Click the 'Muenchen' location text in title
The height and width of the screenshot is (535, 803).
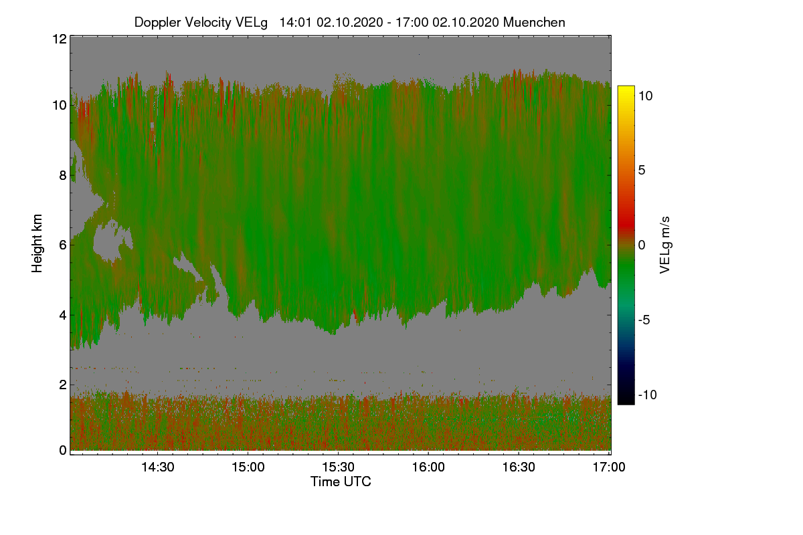tap(534, 22)
